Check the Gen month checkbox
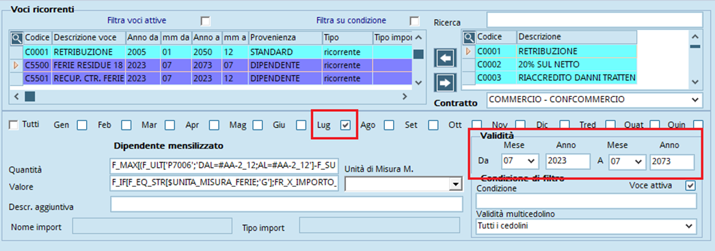The image size is (715, 251). [x=81, y=125]
